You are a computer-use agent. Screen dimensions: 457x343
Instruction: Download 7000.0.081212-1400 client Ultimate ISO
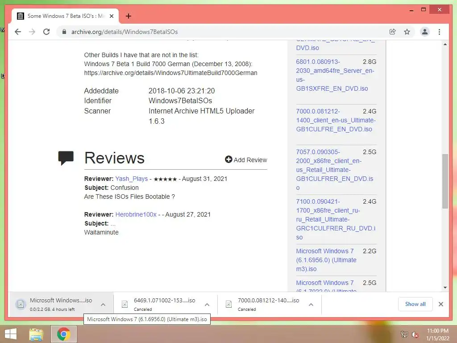click(336, 120)
